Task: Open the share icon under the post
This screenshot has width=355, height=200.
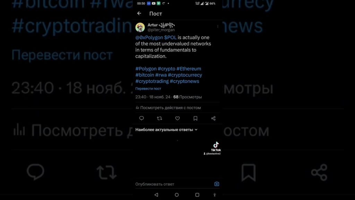Action: pyautogui.click(x=213, y=118)
